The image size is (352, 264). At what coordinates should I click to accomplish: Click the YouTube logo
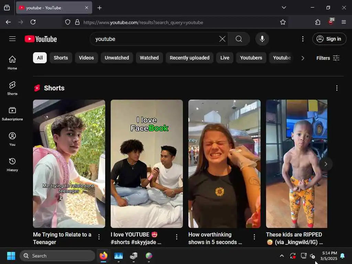tap(41, 39)
